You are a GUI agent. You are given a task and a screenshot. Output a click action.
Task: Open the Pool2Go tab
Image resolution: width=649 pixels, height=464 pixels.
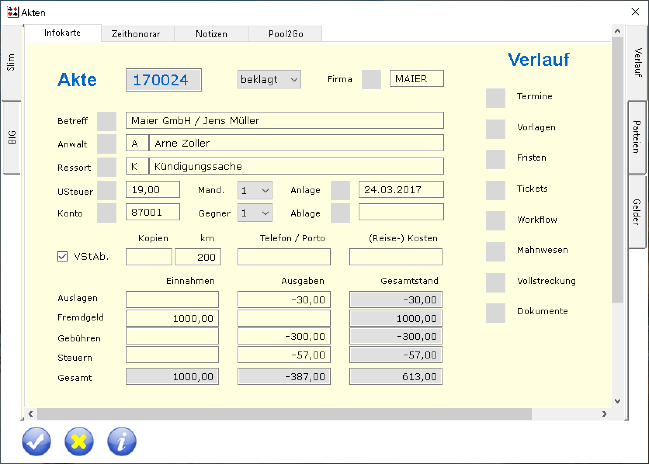pyautogui.click(x=286, y=34)
